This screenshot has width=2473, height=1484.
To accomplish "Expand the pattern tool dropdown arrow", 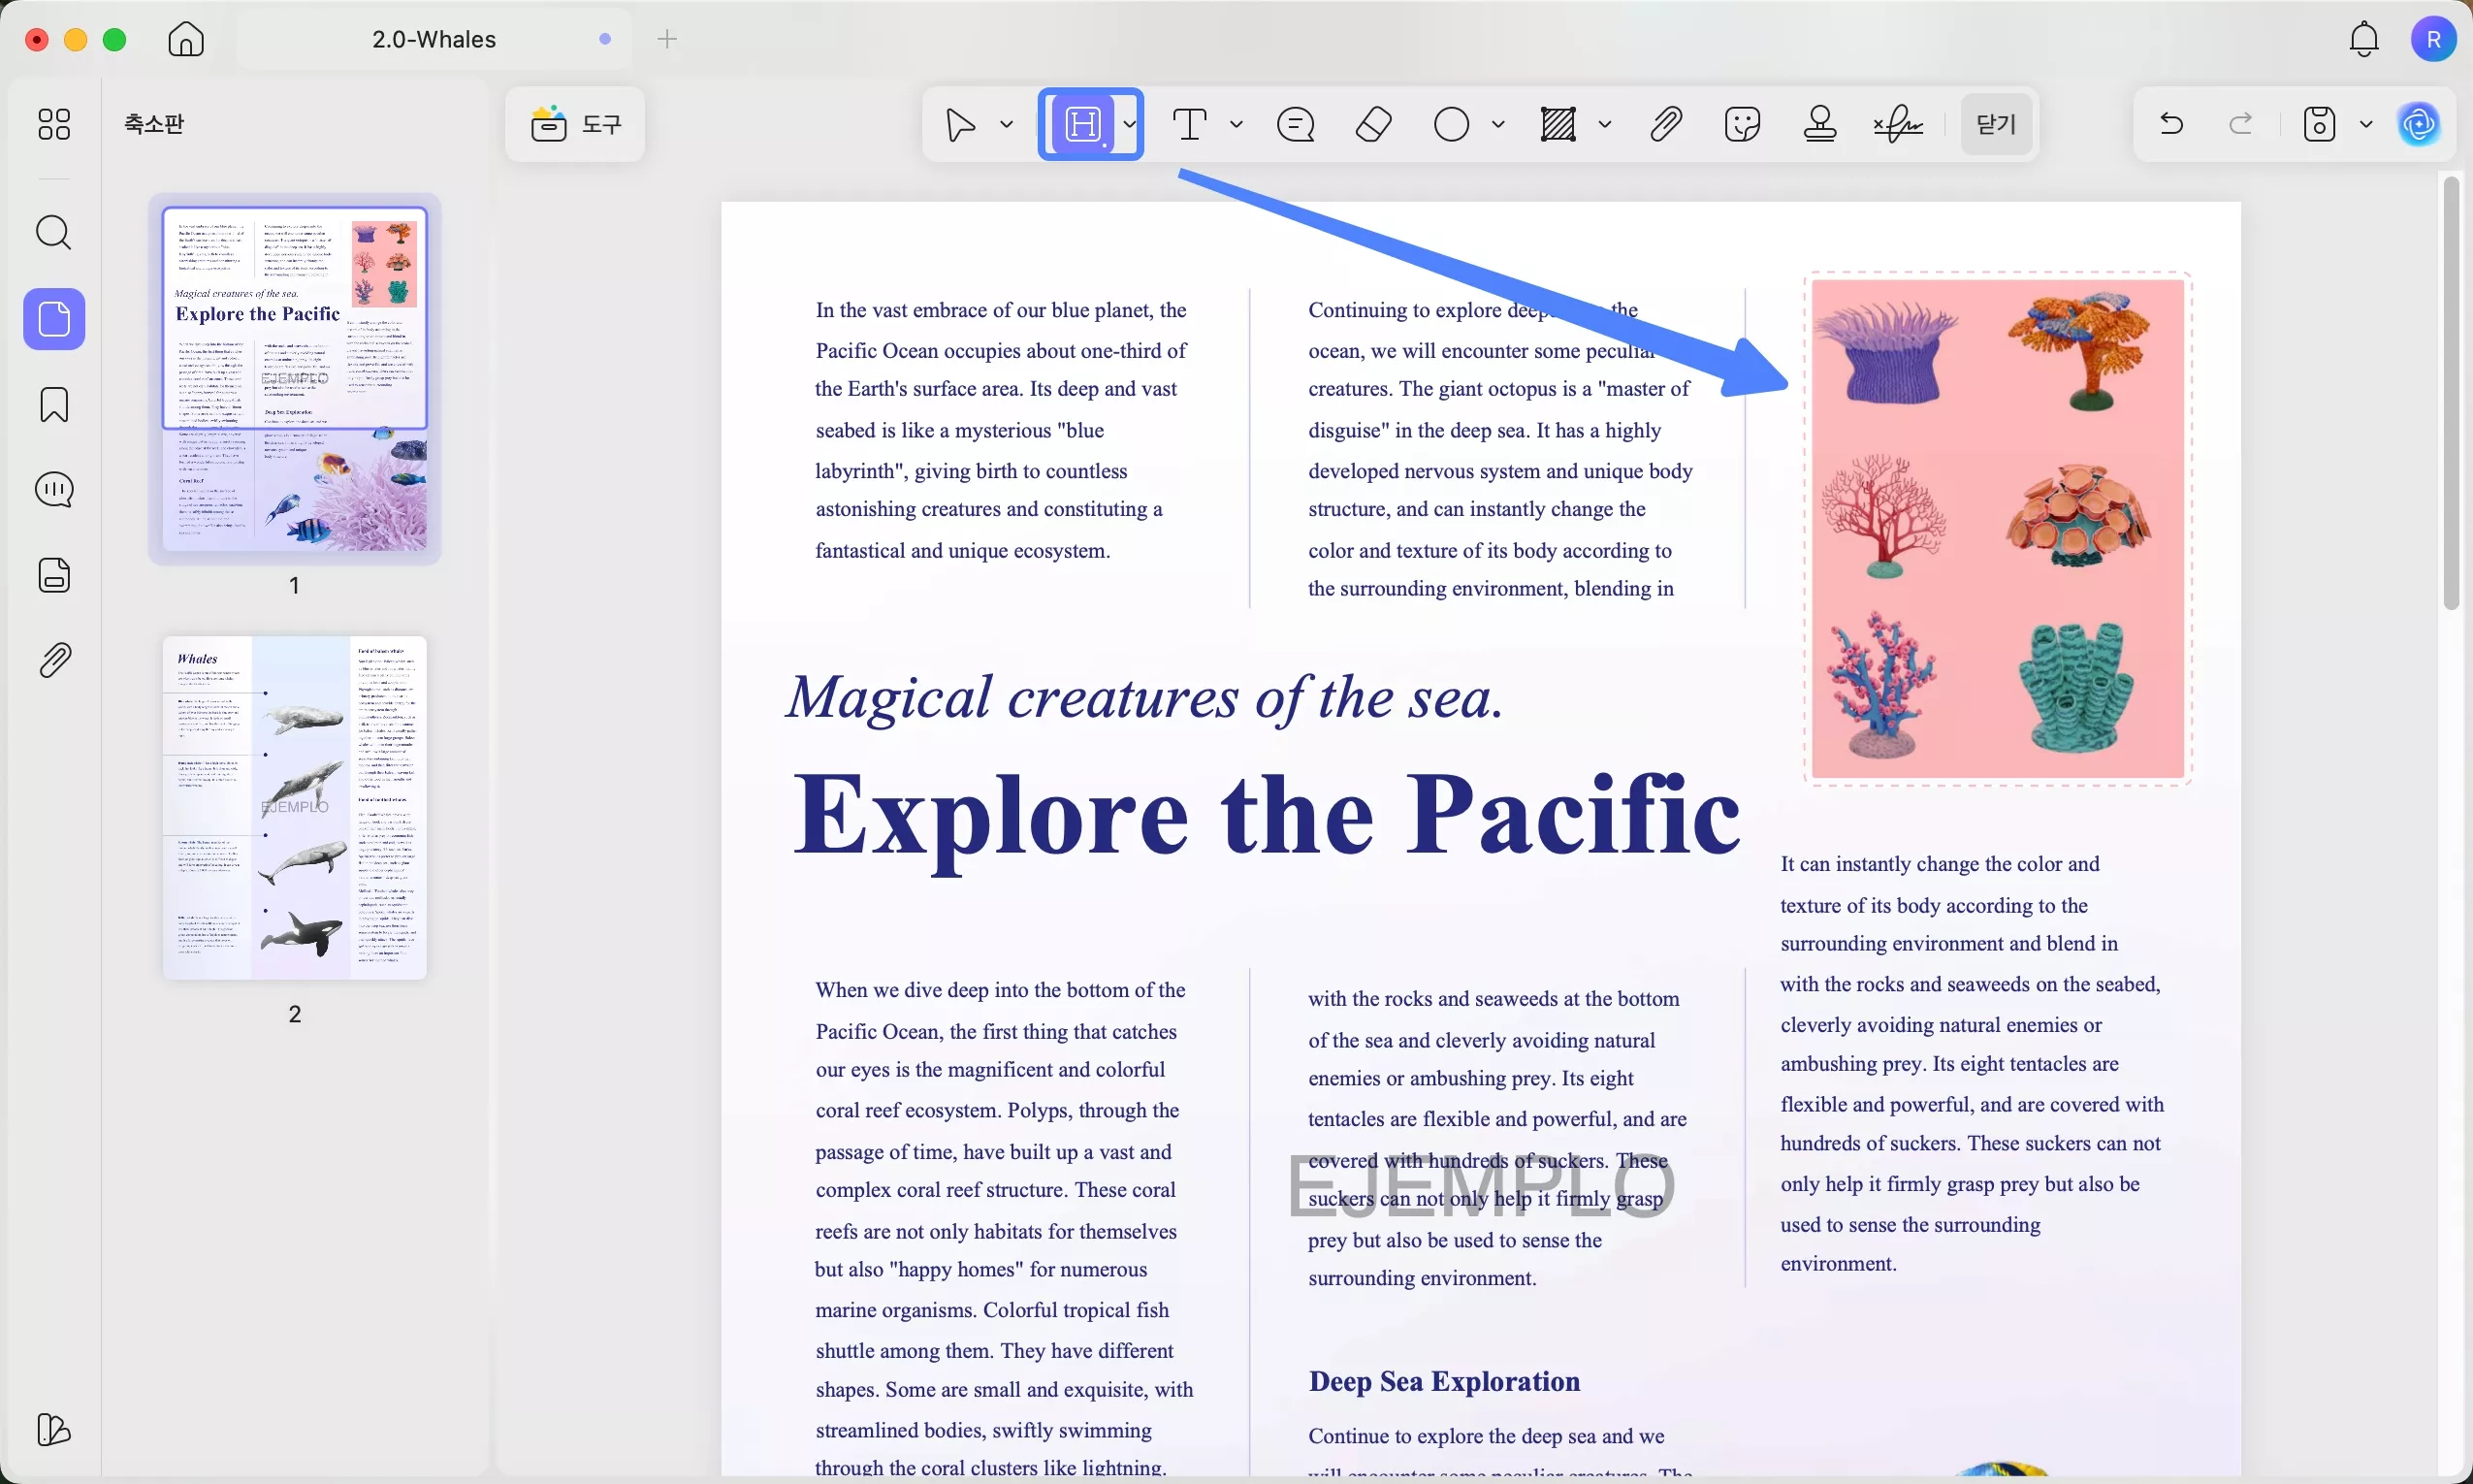I will [x=1604, y=125].
